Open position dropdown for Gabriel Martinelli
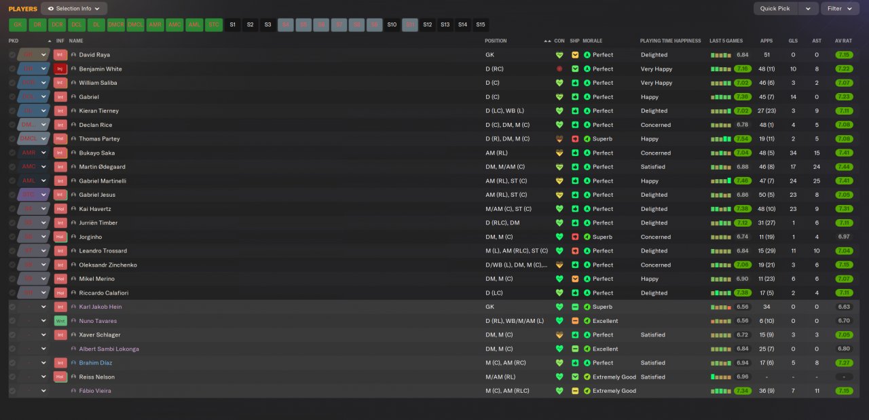The width and height of the screenshot is (869, 420). 43,181
